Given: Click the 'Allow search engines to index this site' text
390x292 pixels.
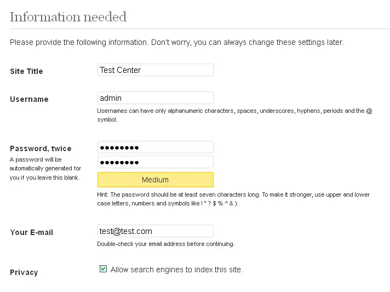Looking at the screenshot, I should click(x=177, y=270).
